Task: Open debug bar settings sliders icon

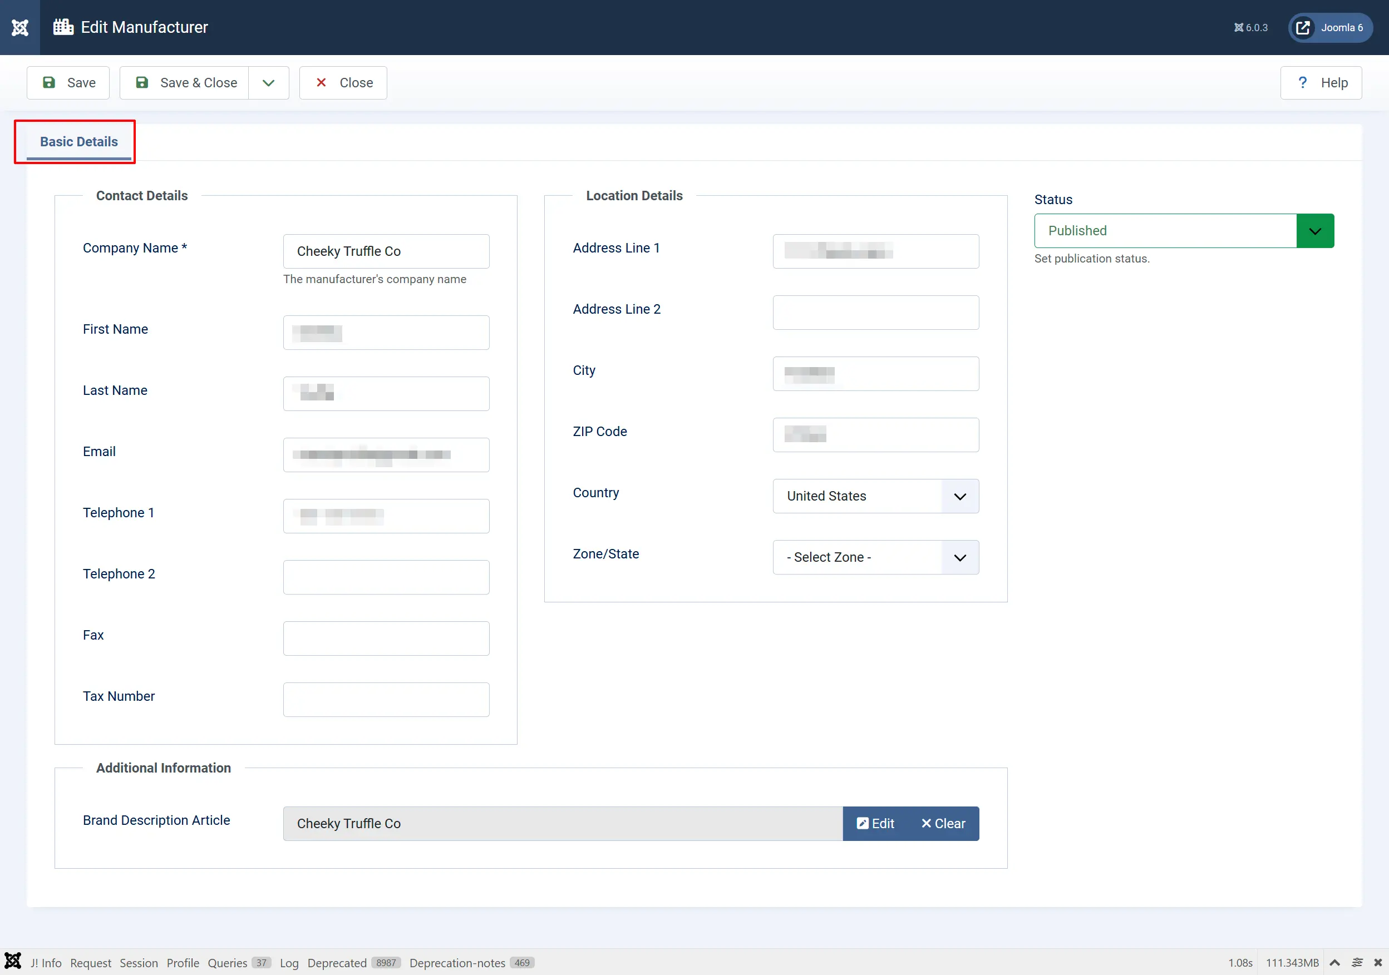Action: 1357,963
